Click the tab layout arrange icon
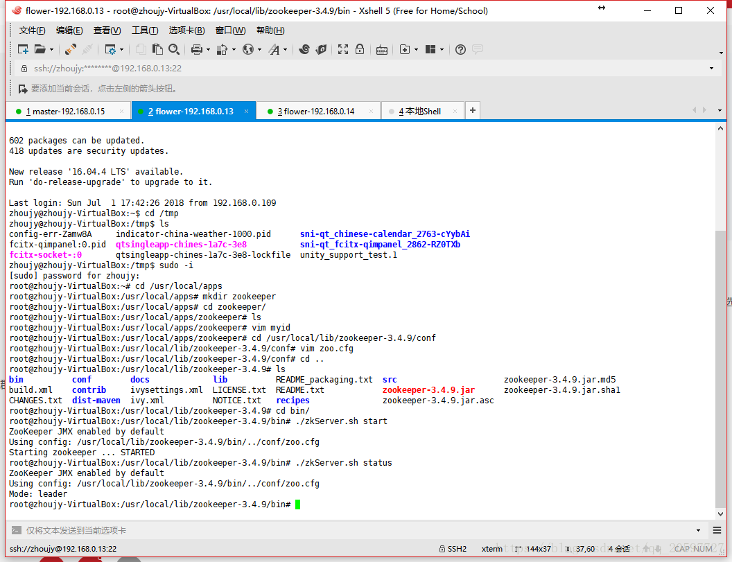The image size is (732, 562). coord(430,49)
